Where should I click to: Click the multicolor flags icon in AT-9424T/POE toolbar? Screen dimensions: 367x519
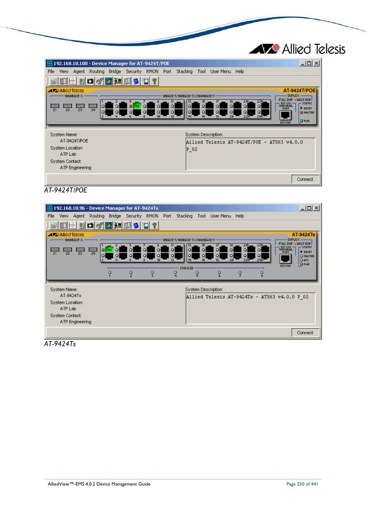(x=118, y=81)
